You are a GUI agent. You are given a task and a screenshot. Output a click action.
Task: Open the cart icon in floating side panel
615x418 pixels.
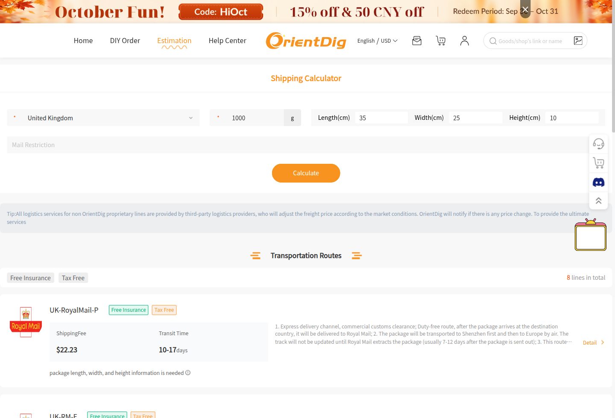tap(598, 163)
